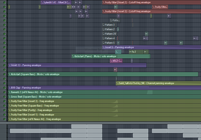Screen dimensions: 201x140
Task: Select the Sylenth1 #2 - FilterCtl automation clip
Action: point(56,2)
